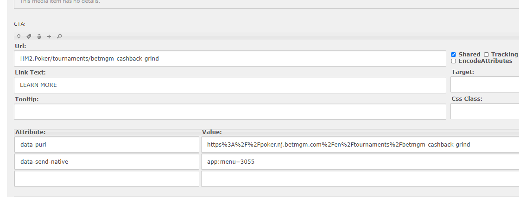Click the Target input field
The width and height of the screenshot is (519, 197).
tap(485, 85)
